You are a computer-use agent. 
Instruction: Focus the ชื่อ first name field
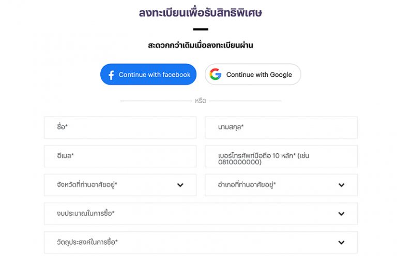point(120,127)
